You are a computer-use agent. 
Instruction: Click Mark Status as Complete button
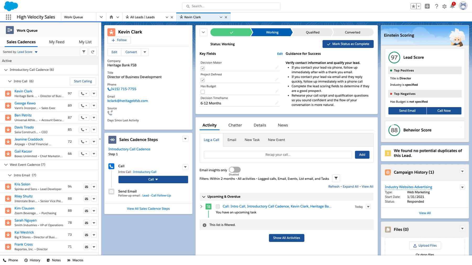pyautogui.click(x=348, y=44)
